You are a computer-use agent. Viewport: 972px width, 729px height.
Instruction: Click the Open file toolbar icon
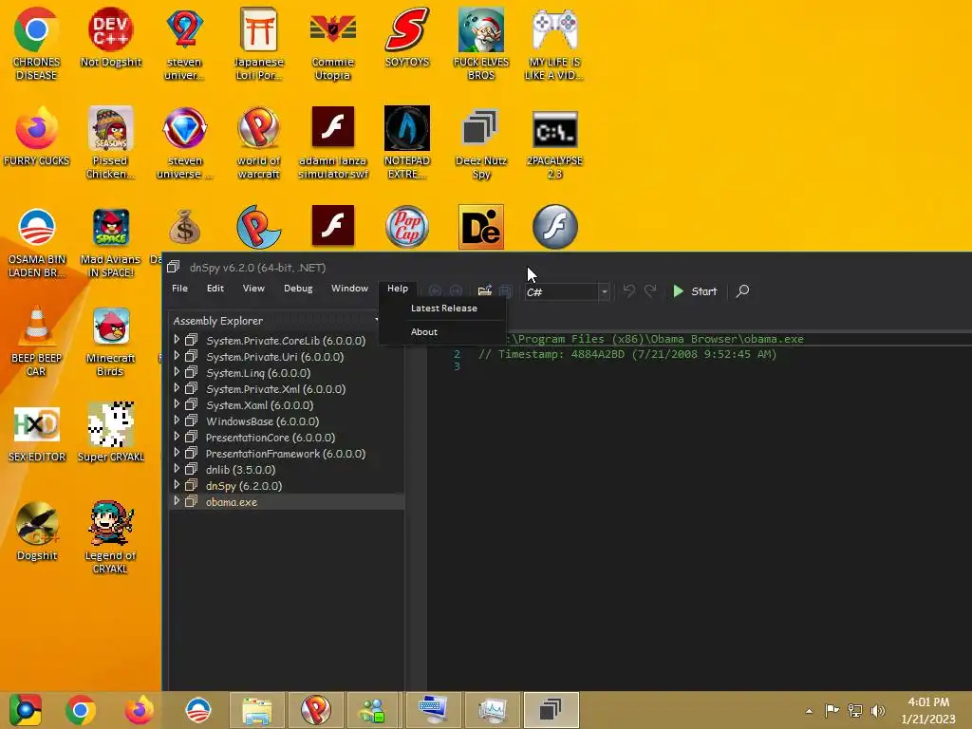tap(485, 290)
